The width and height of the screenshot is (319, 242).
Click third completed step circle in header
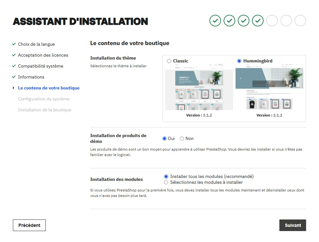244,21
